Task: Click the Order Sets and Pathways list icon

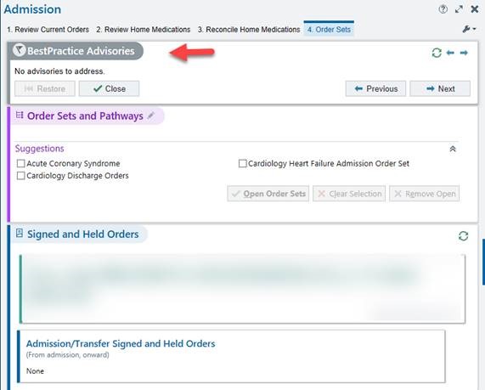Action: click(20, 116)
